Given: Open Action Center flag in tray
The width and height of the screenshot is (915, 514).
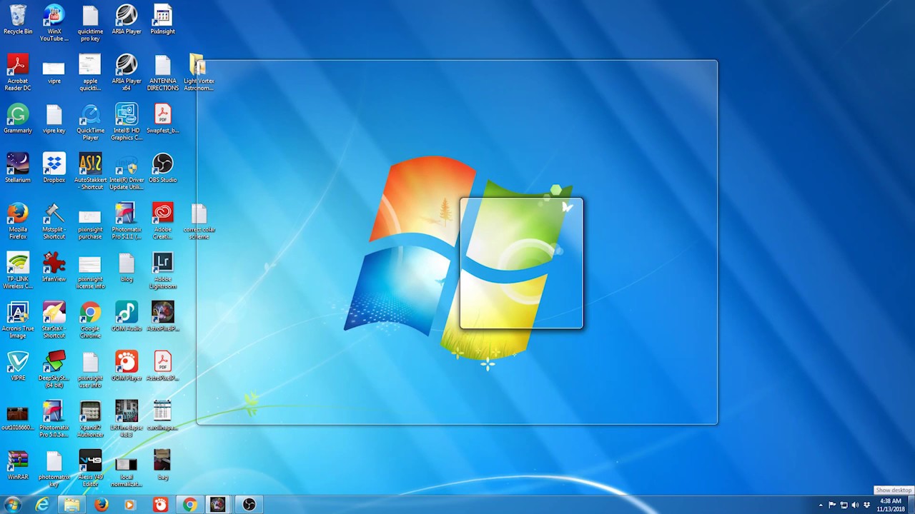Looking at the screenshot, I should [832, 505].
